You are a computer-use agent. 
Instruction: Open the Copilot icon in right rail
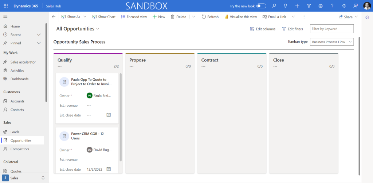pos(367,17)
